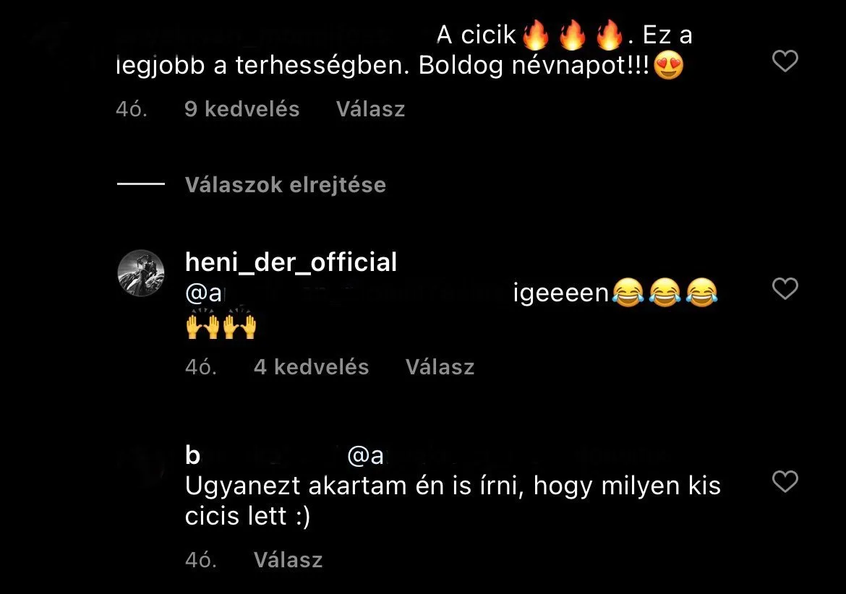846x594 pixels.
Task: Select the "Boldog névnapot!!!" comment text
Action: [x=534, y=66]
